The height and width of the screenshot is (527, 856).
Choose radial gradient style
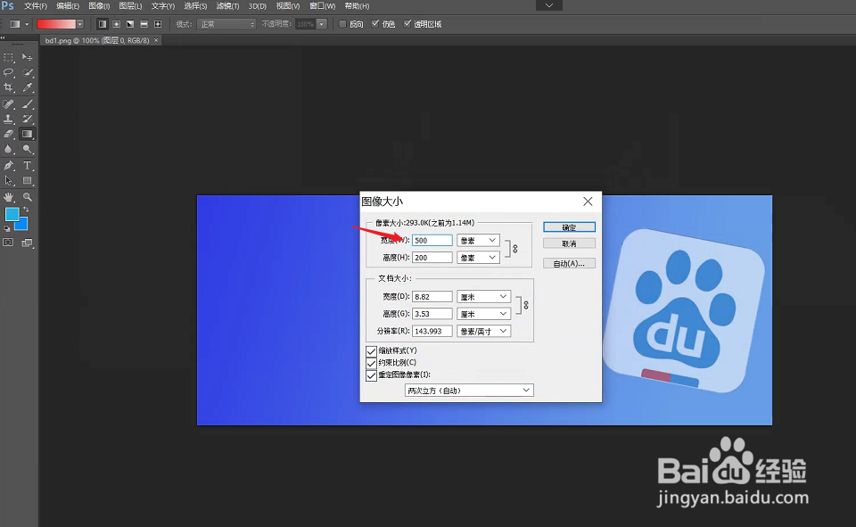(116, 24)
